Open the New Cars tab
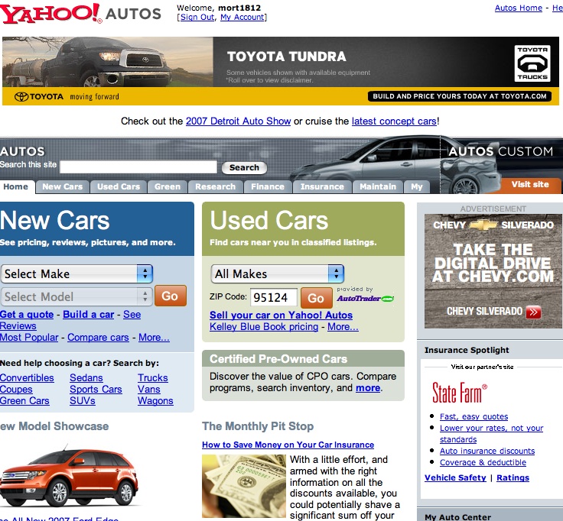Viewport: 563px width, 521px height. coord(63,187)
